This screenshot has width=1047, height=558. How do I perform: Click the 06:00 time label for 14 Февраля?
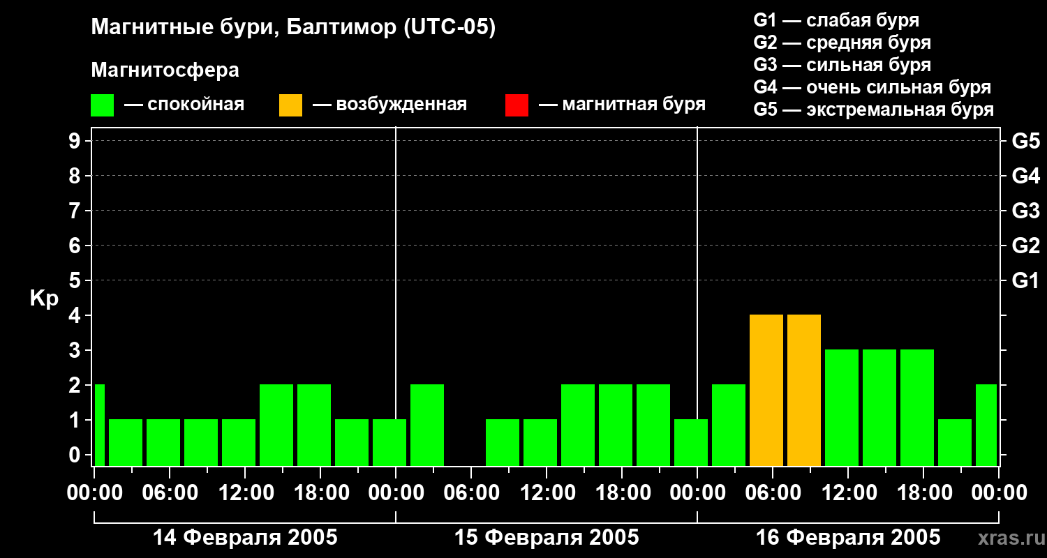pos(170,492)
